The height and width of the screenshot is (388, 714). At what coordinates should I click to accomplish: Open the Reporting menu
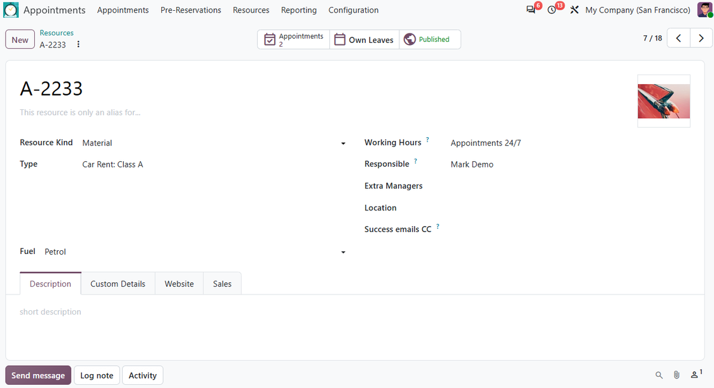pyautogui.click(x=299, y=10)
